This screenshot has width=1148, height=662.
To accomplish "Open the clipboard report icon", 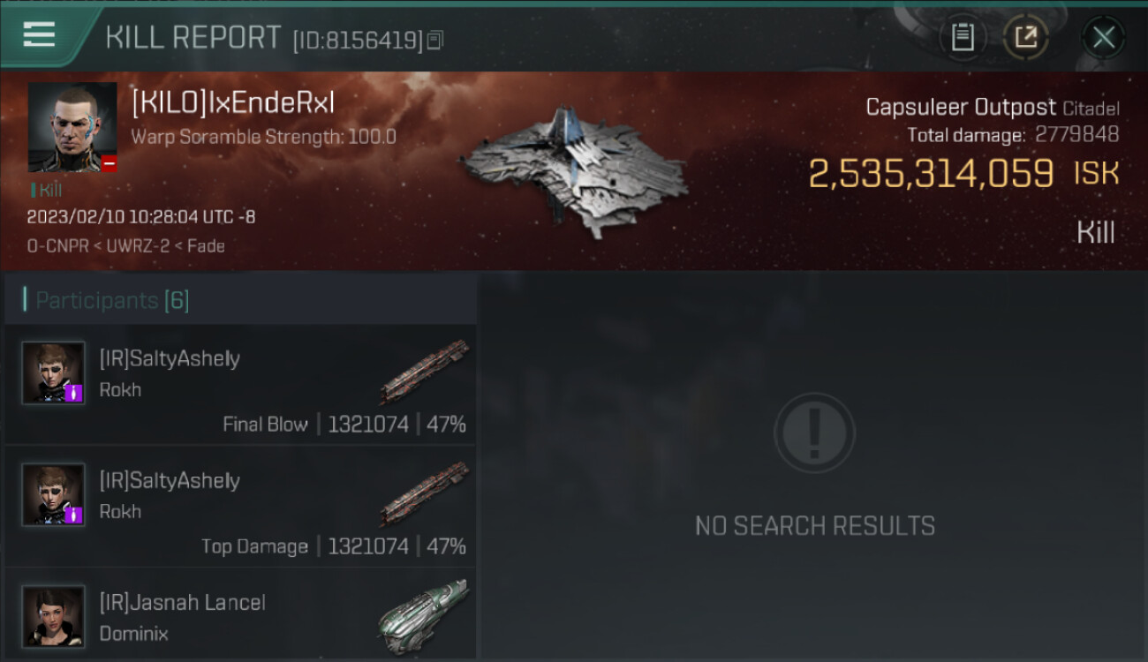I will tap(963, 37).
